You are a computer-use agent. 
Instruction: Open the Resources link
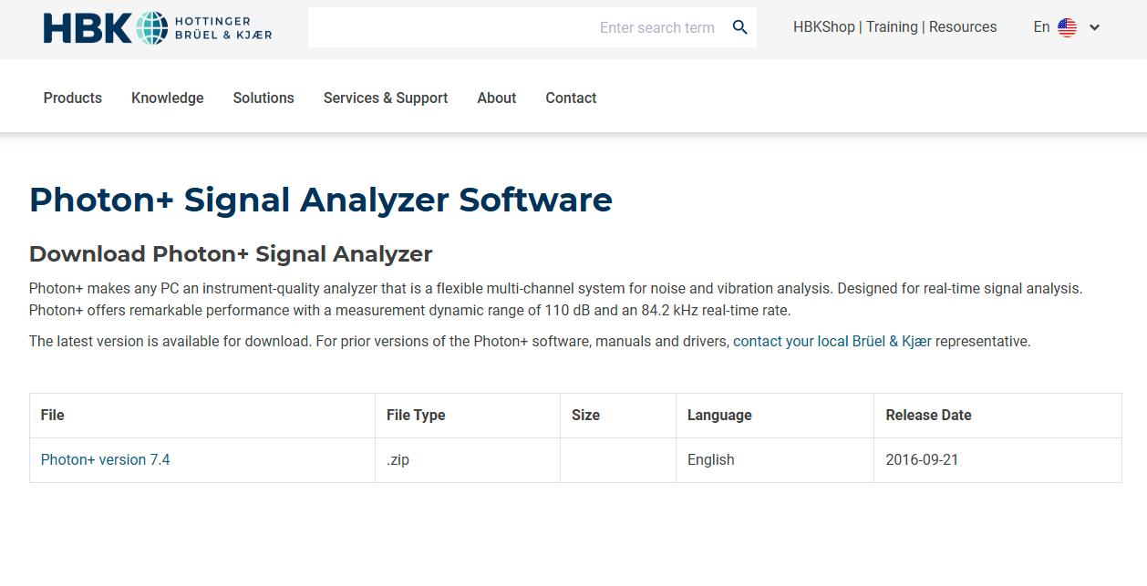[963, 26]
